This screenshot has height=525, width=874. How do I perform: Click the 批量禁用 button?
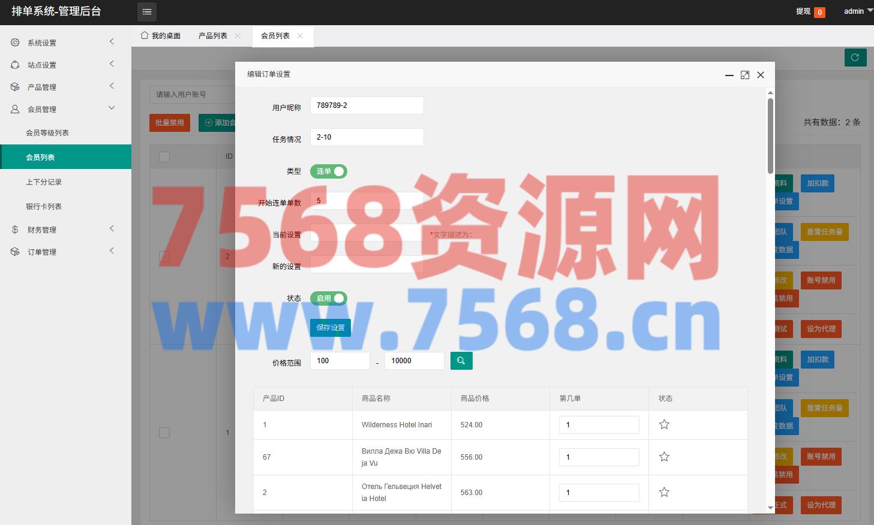(170, 123)
